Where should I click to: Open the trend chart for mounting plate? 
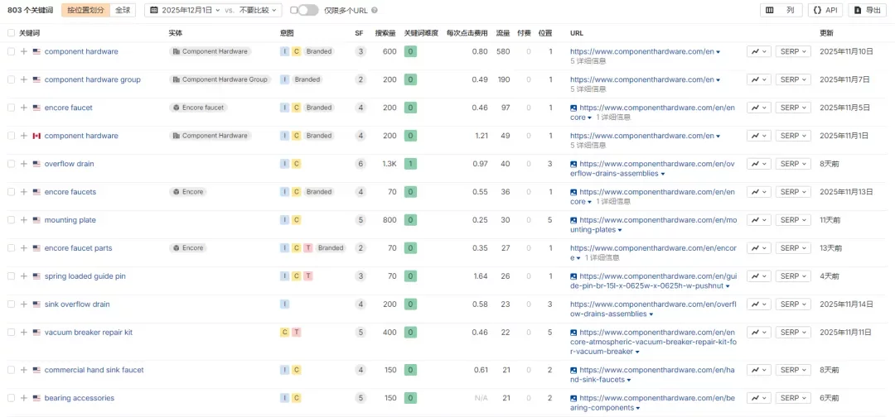(x=758, y=220)
